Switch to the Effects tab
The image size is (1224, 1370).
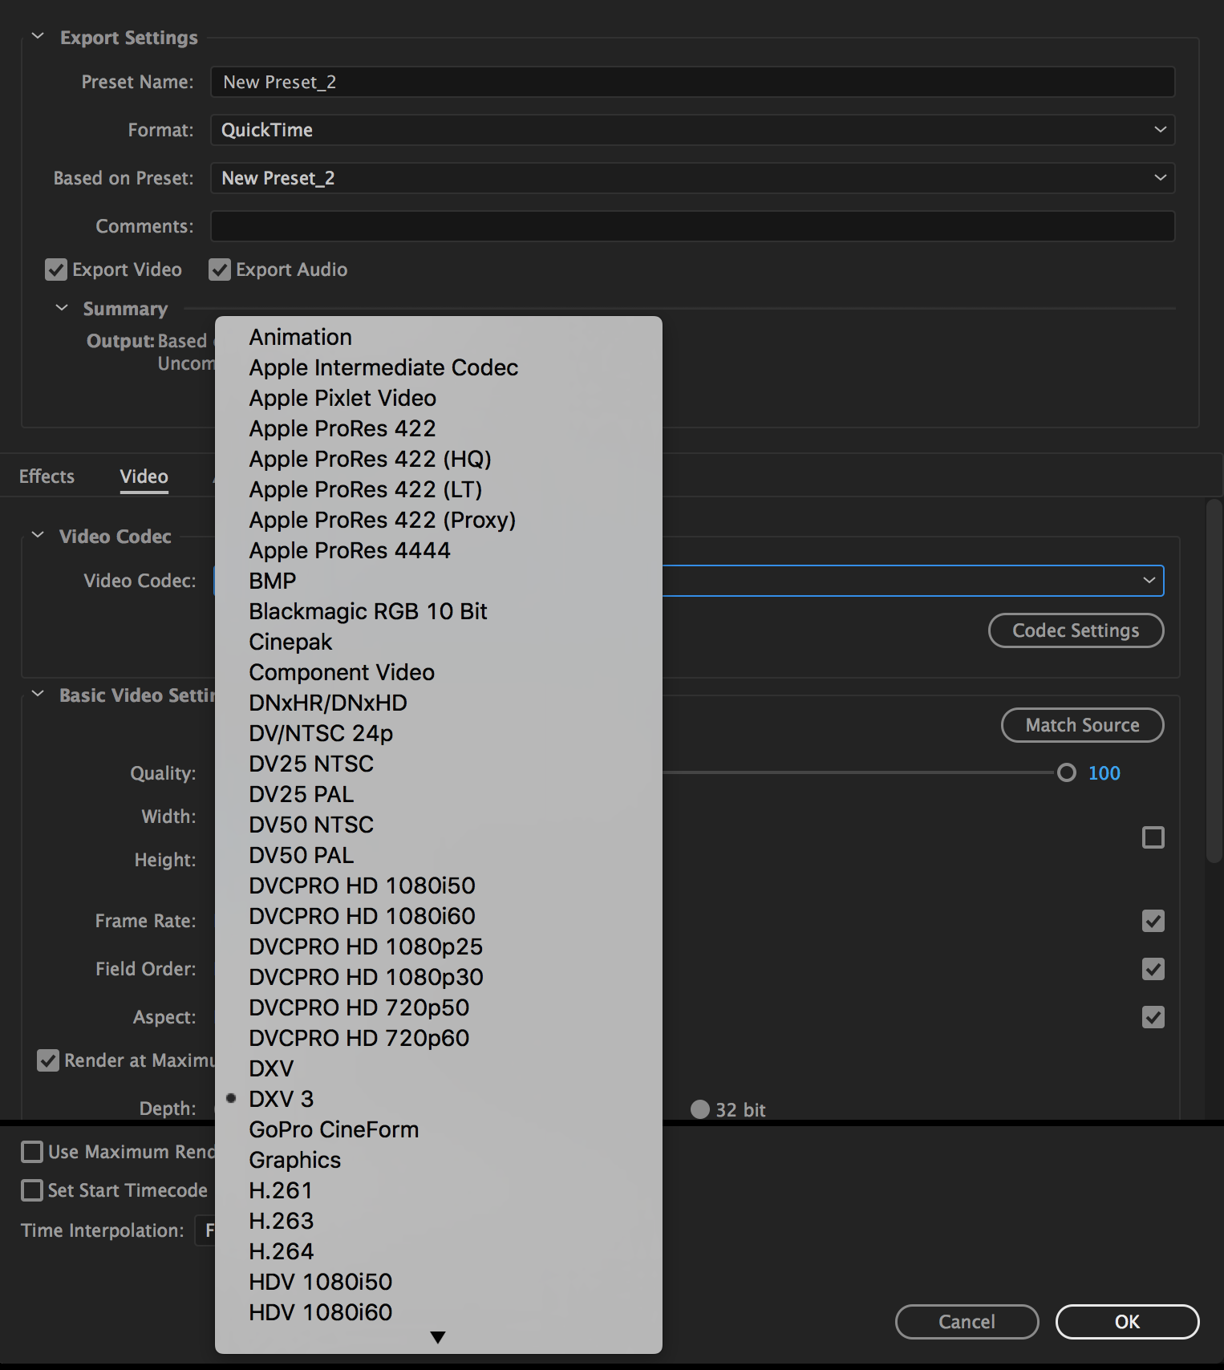coord(47,476)
